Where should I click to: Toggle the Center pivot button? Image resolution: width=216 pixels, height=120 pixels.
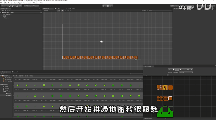(28, 6)
